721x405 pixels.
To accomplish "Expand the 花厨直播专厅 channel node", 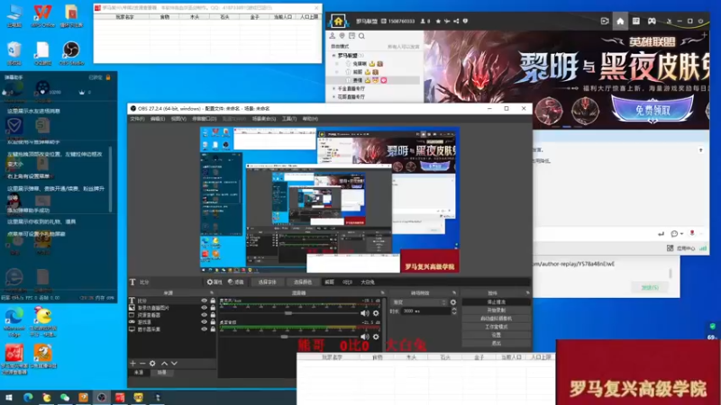I will pyautogui.click(x=333, y=97).
